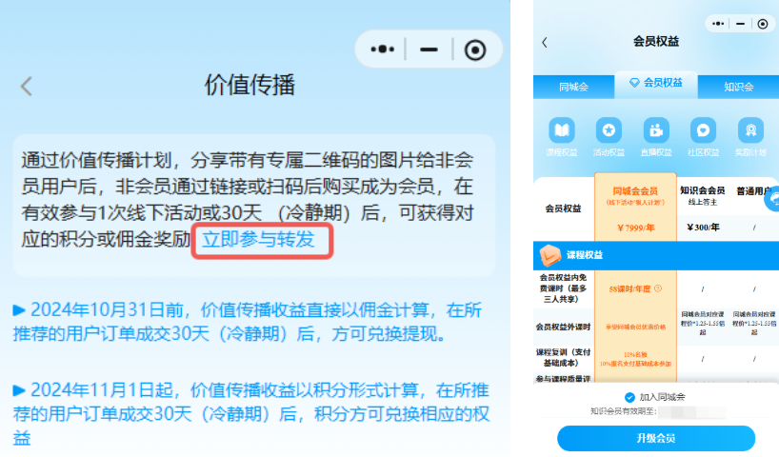Screen dimensions: 779x457
Task: Select the 同城会会员 ¥7999/年 column header
Action: (635, 208)
